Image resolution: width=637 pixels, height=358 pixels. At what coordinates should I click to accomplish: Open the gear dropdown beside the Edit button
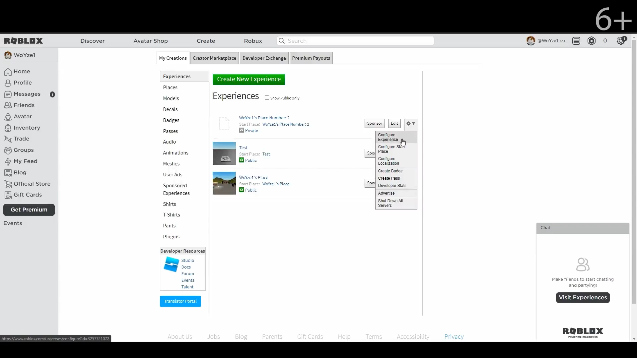(410, 124)
